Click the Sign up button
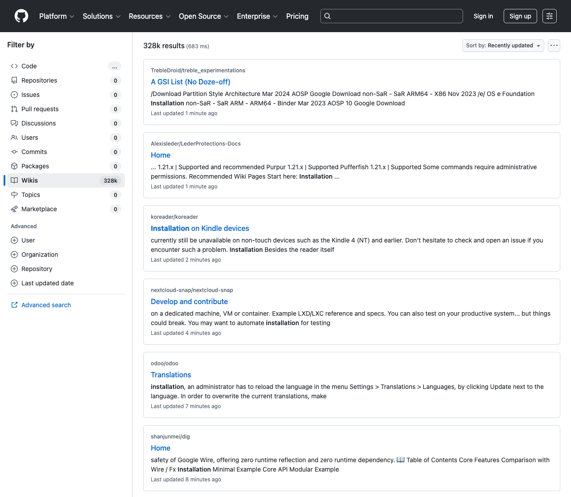This screenshot has height=497, width=571. 520,16
